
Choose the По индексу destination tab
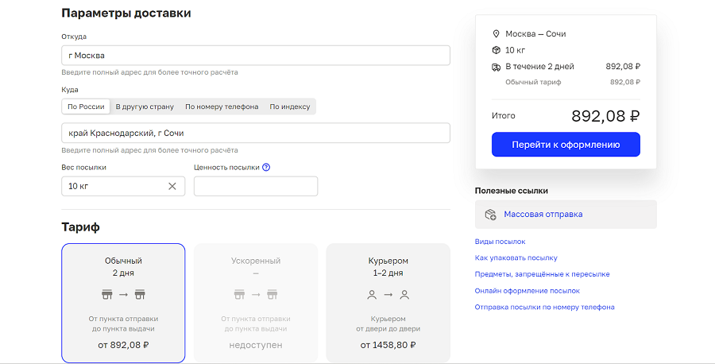[x=289, y=106]
